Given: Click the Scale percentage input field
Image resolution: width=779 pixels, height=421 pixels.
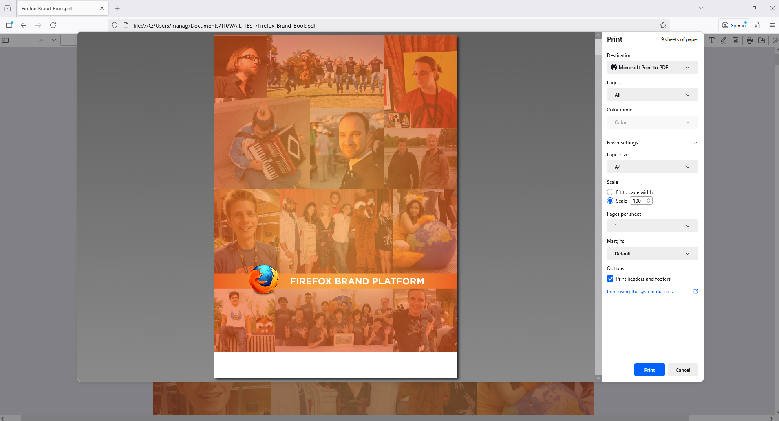Looking at the screenshot, I should (x=638, y=201).
